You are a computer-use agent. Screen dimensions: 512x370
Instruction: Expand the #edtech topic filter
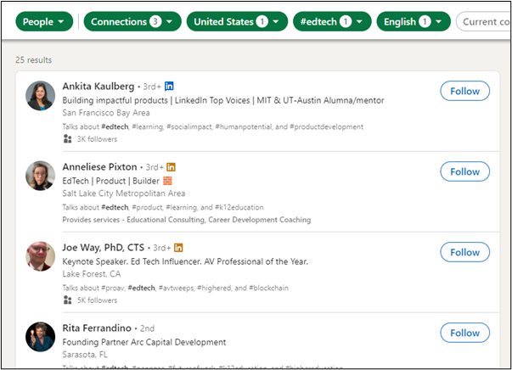point(332,21)
